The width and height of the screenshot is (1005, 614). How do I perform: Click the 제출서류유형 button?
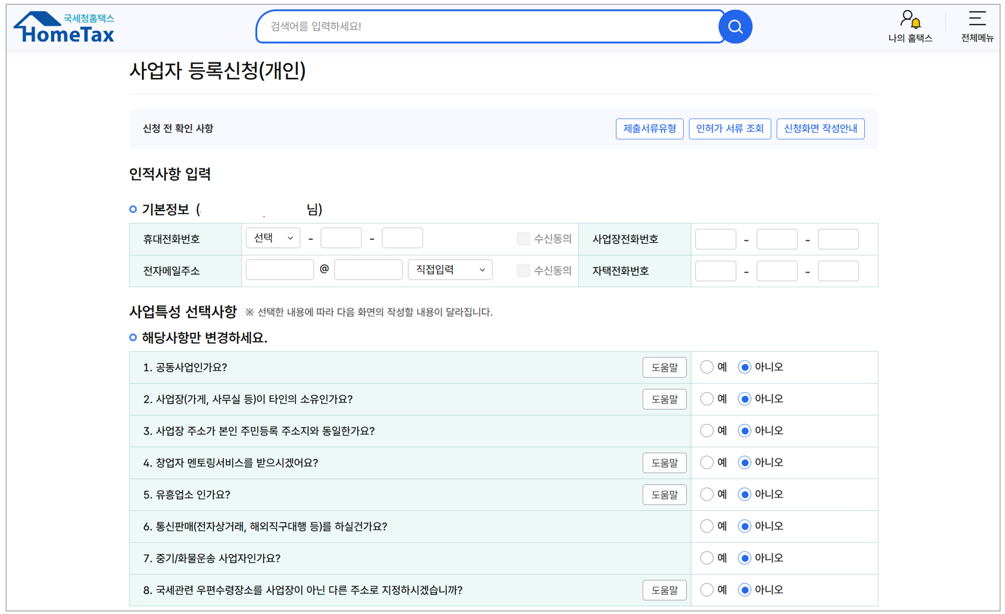click(650, 128)
